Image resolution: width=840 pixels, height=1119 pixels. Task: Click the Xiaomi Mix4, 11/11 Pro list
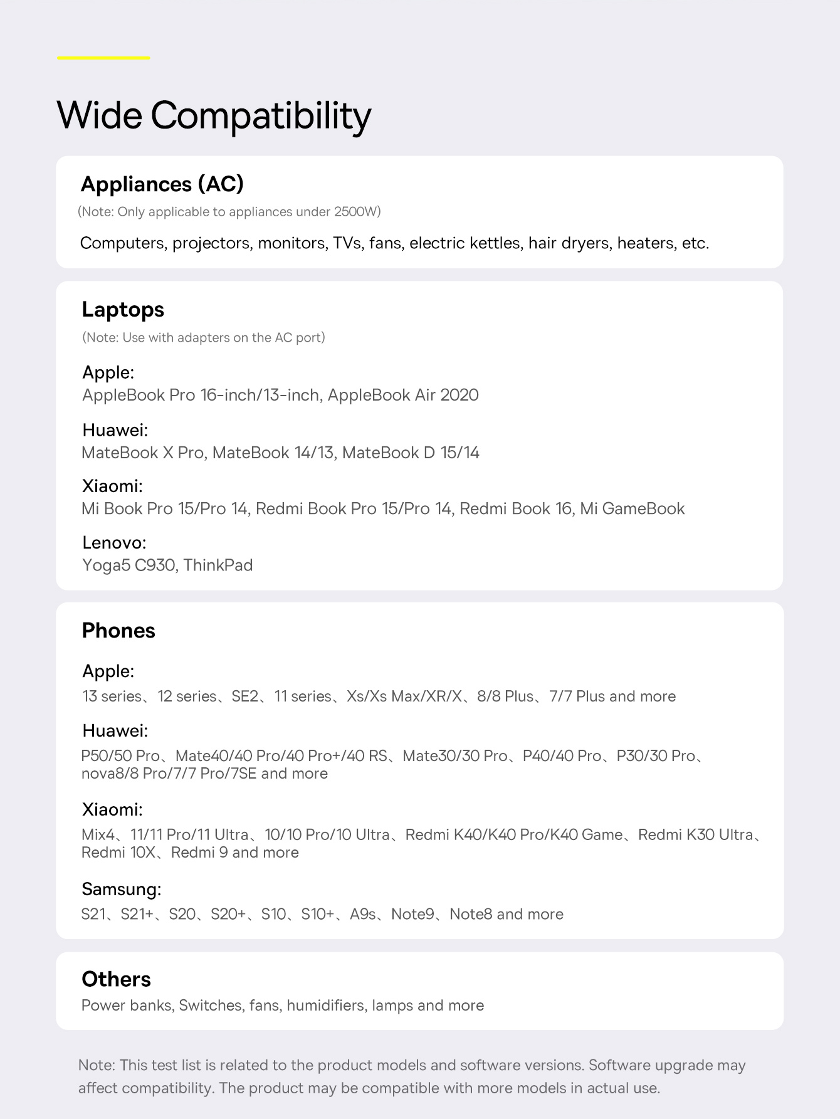(x=421, y=844)
